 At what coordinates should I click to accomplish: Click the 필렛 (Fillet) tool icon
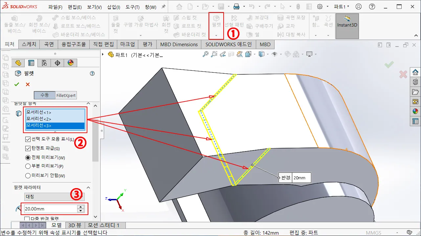tap(216, 21)
